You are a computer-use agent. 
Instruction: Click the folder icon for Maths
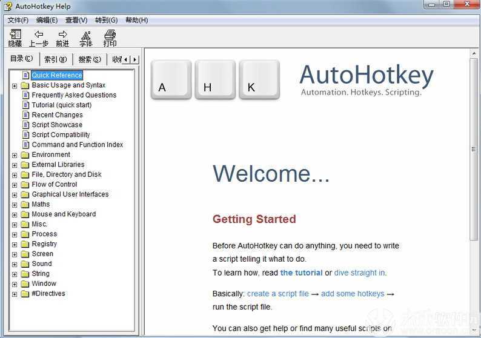pos(25,205)
